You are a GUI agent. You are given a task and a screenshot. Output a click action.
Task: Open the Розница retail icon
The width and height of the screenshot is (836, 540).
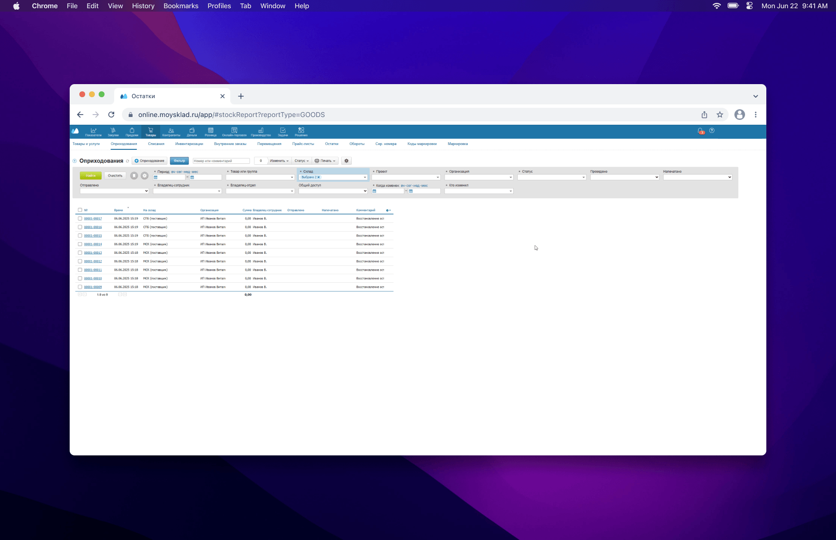(210, 131)
